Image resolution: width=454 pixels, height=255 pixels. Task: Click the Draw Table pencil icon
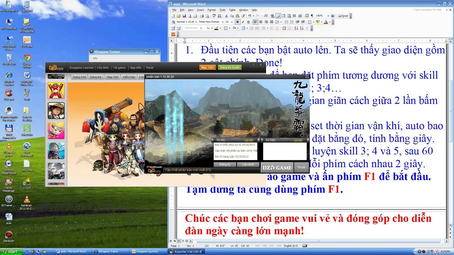[x=173, y=28]
